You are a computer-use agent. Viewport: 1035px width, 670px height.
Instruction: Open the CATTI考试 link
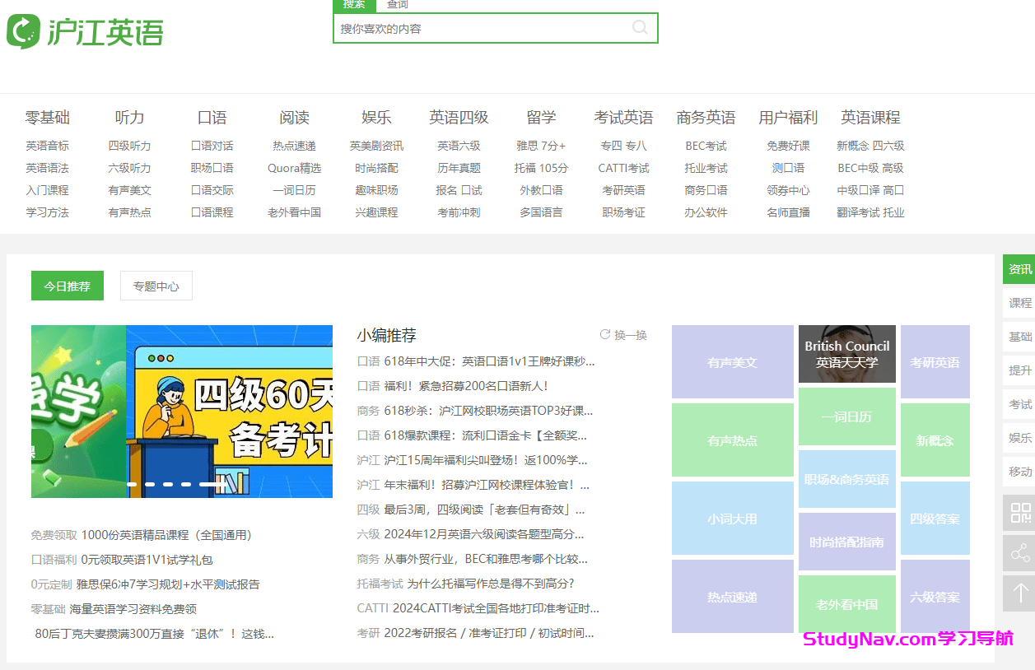623,167
